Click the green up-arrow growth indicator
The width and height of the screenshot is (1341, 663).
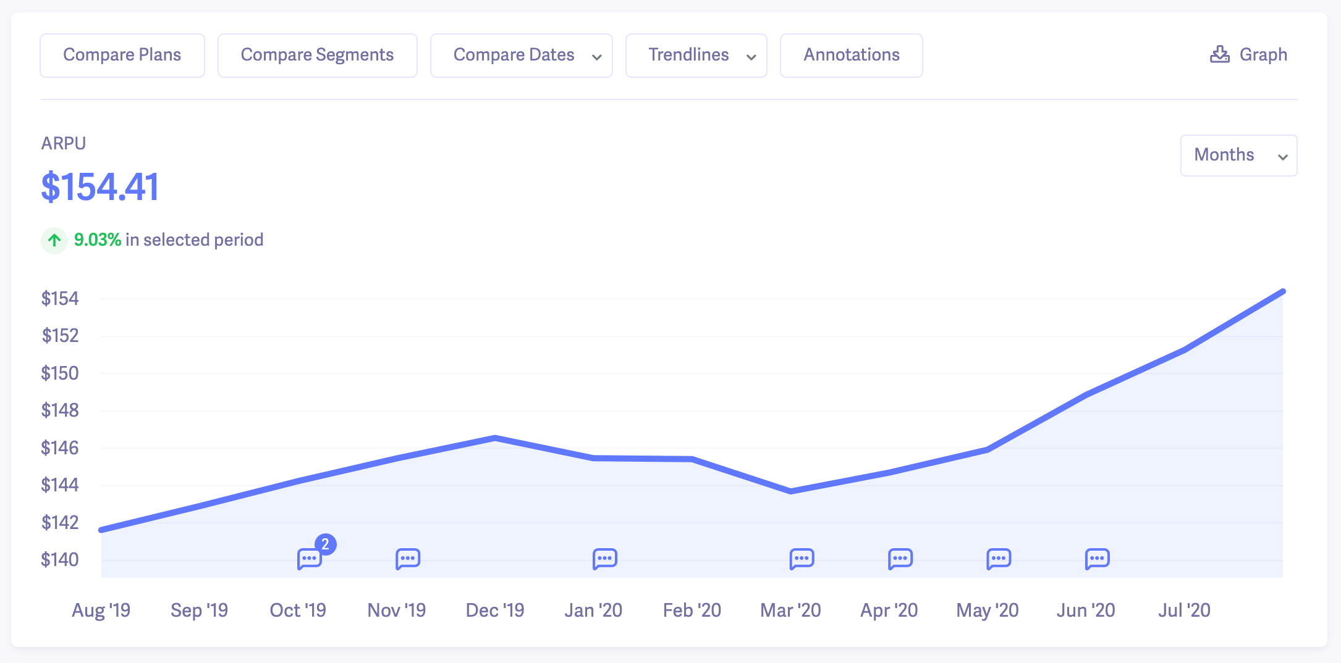point(54,240)
